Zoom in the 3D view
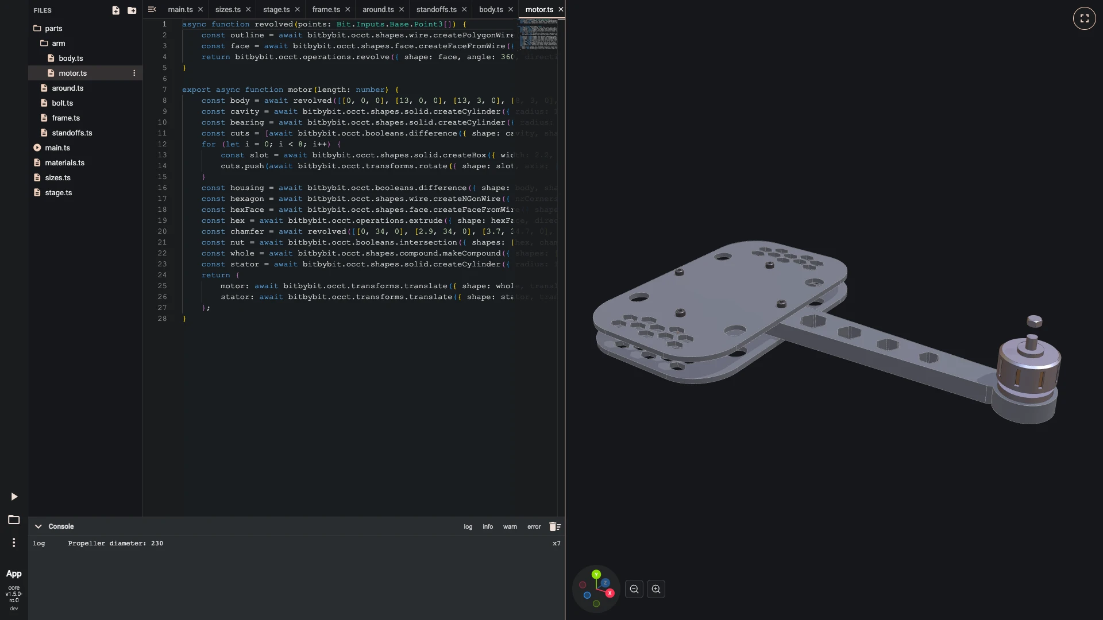 [656, 589]
